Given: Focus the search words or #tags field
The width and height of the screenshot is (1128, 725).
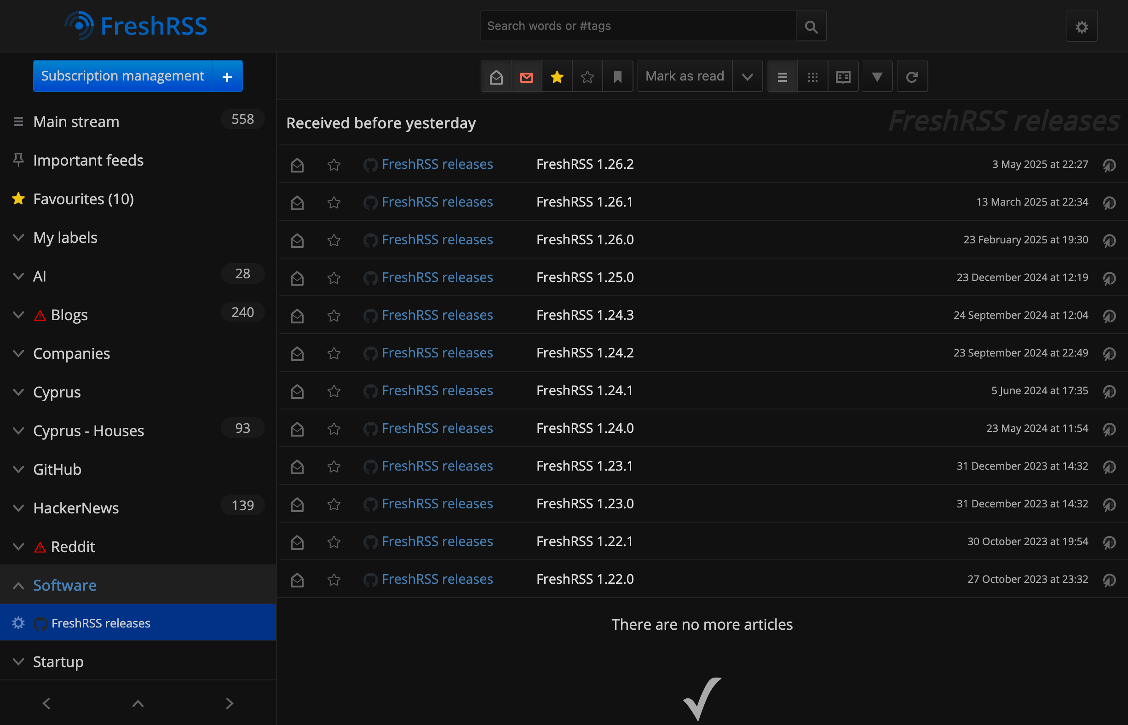Looking at the screenshot, I should (638, 26).
